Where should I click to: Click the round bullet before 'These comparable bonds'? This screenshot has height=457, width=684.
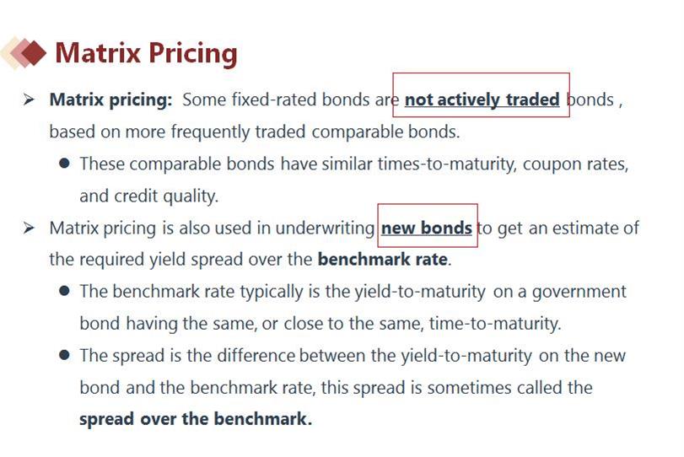[64, 164]
